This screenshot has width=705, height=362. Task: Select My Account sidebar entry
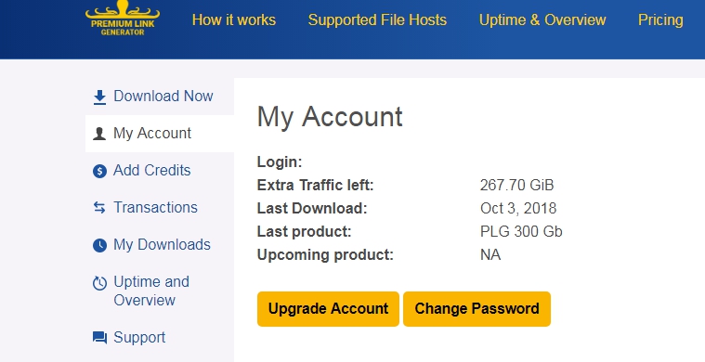[160, 134]
